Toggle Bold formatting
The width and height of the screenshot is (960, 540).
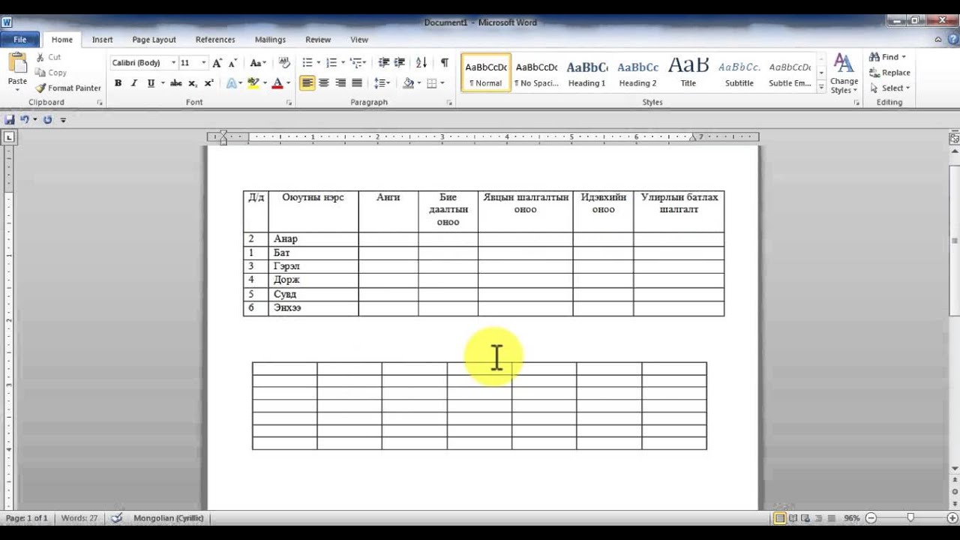tap(118, 83)
